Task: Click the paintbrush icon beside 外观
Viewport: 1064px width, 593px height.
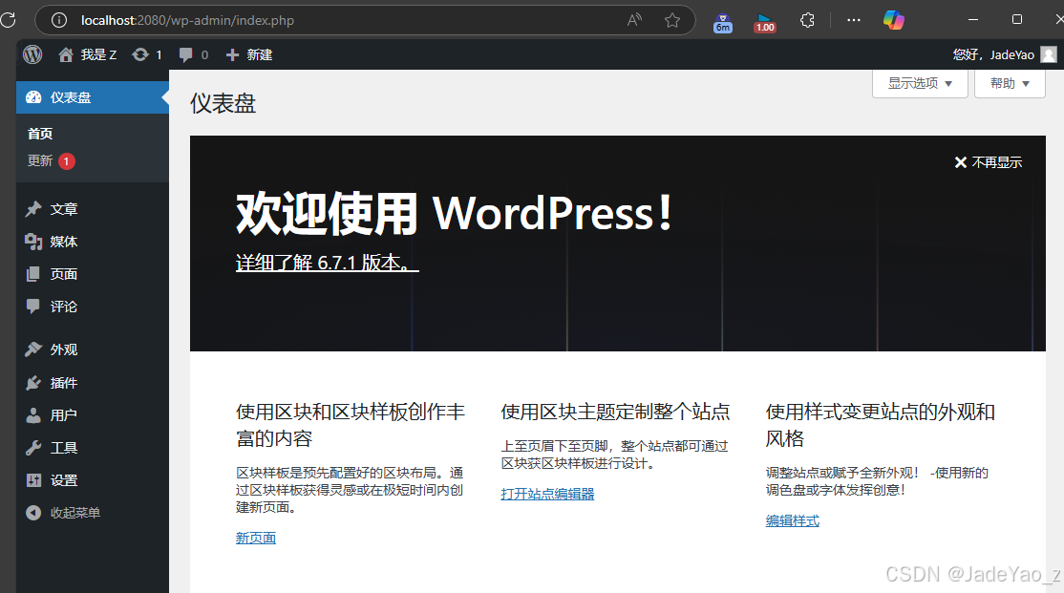Action: (x=33, y=349)
